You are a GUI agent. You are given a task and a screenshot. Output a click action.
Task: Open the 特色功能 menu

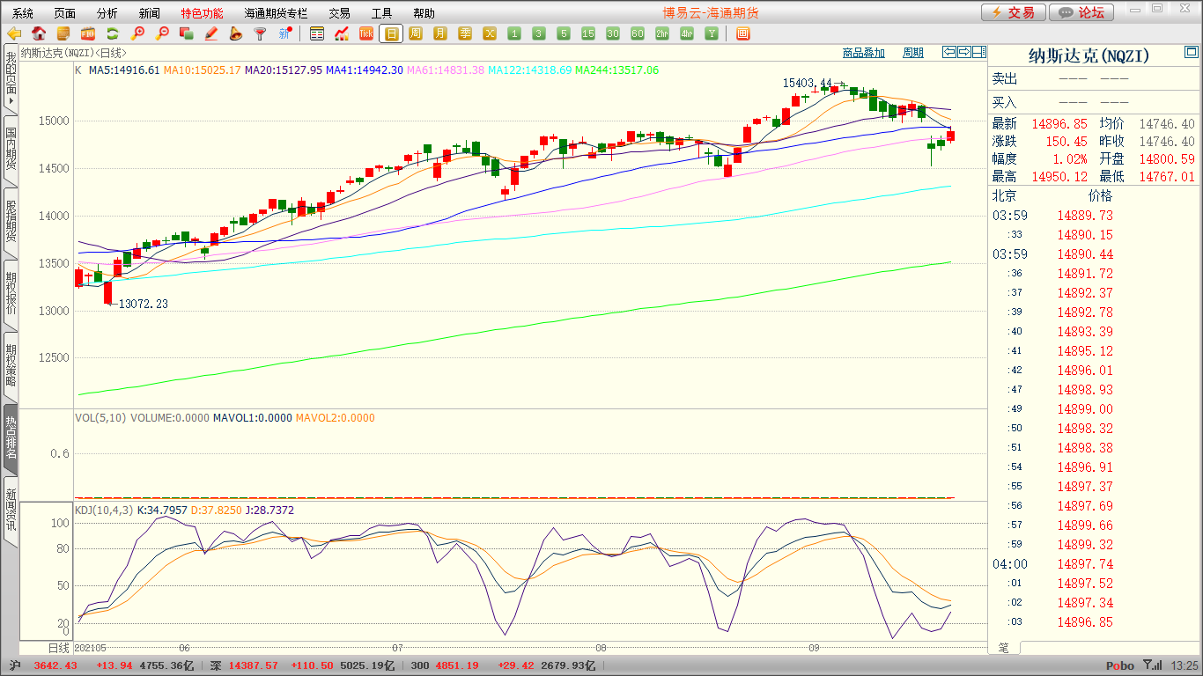click(x=202, y=13)
